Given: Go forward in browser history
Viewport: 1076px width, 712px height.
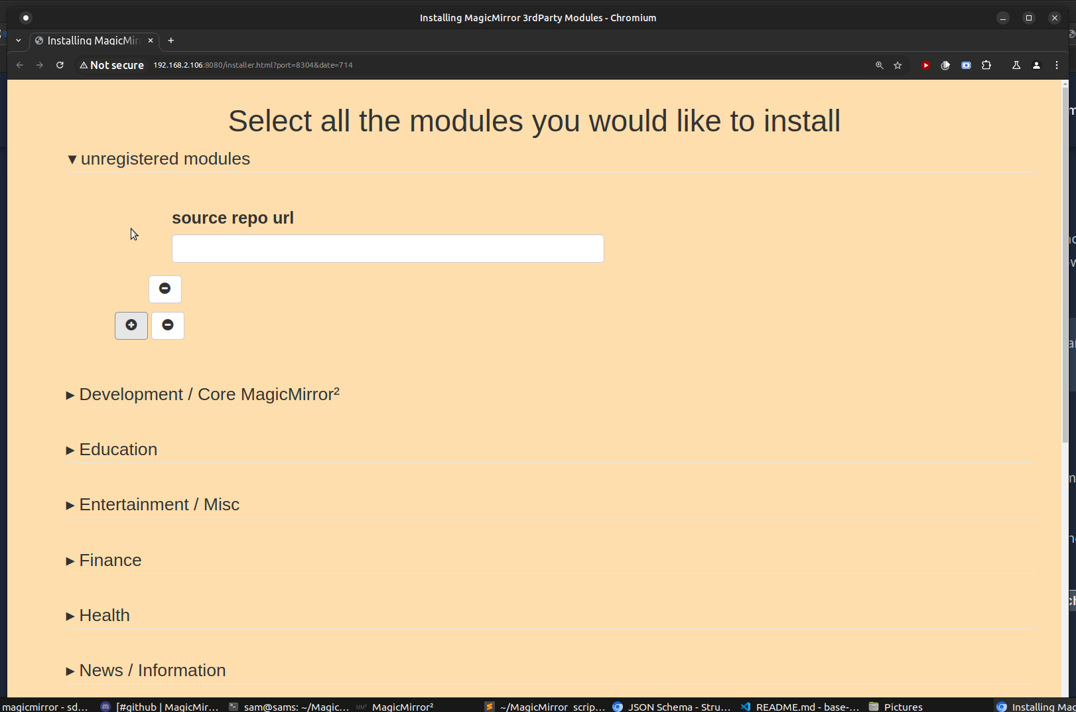Looking at the screenshot, I should coord(40,65).
